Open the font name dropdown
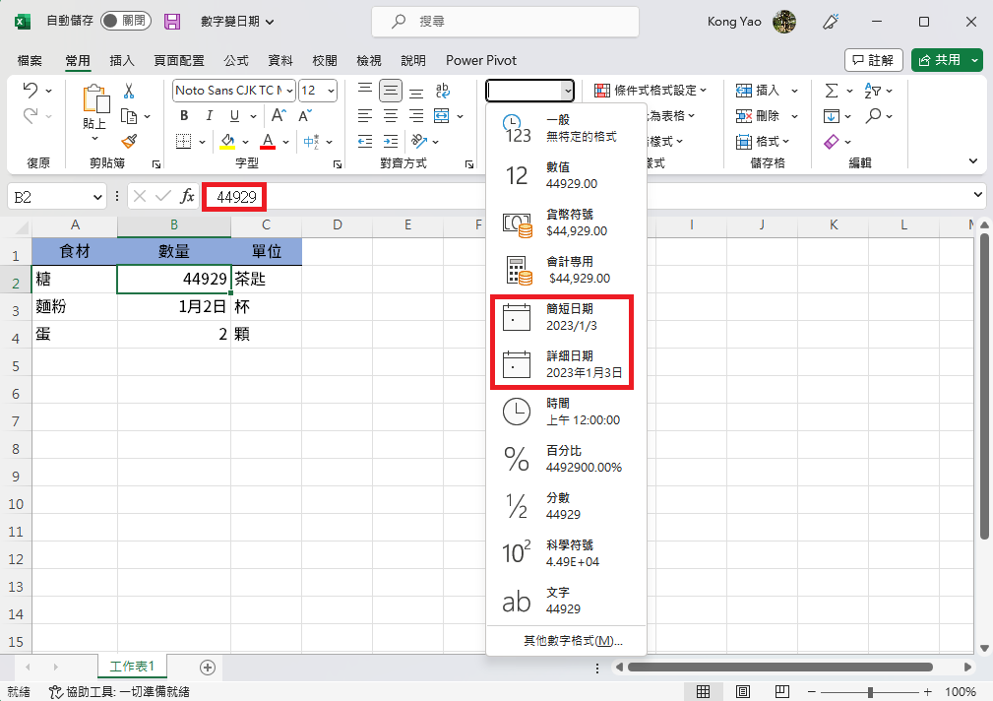This screenshot has width=993, height=701. [234, 91]
